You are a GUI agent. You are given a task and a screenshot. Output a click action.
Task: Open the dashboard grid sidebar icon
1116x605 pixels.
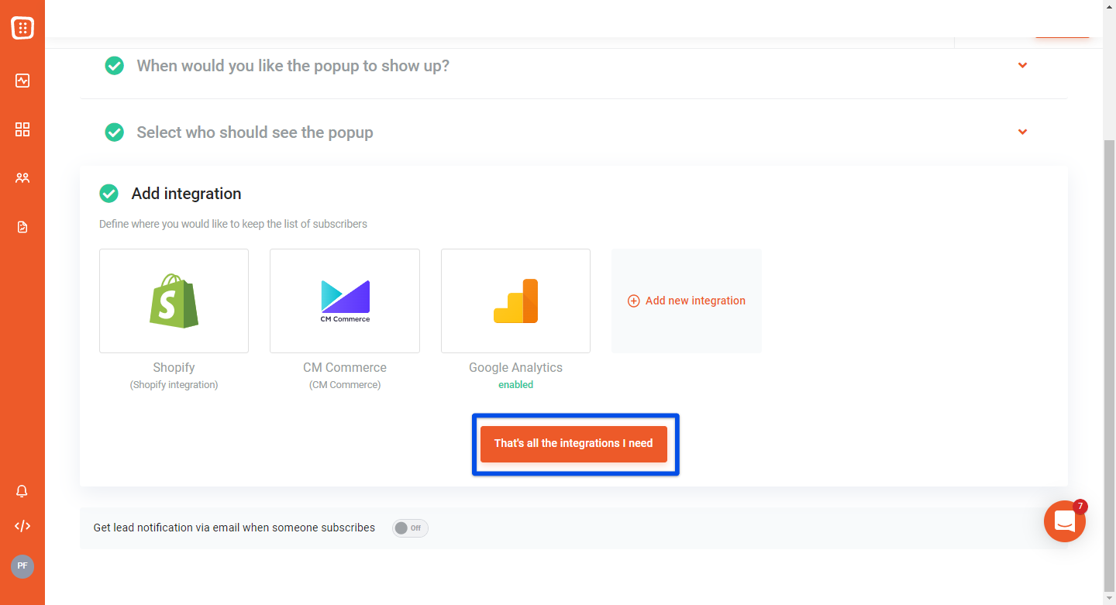coord(22,129)
